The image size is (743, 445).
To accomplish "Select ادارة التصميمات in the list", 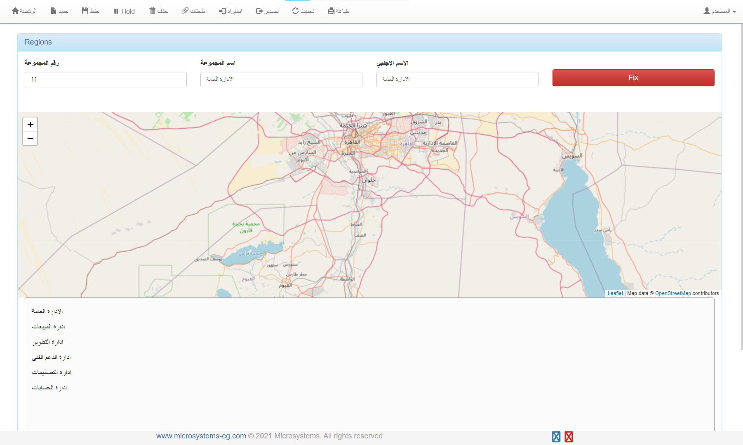I will click(52, 372).
